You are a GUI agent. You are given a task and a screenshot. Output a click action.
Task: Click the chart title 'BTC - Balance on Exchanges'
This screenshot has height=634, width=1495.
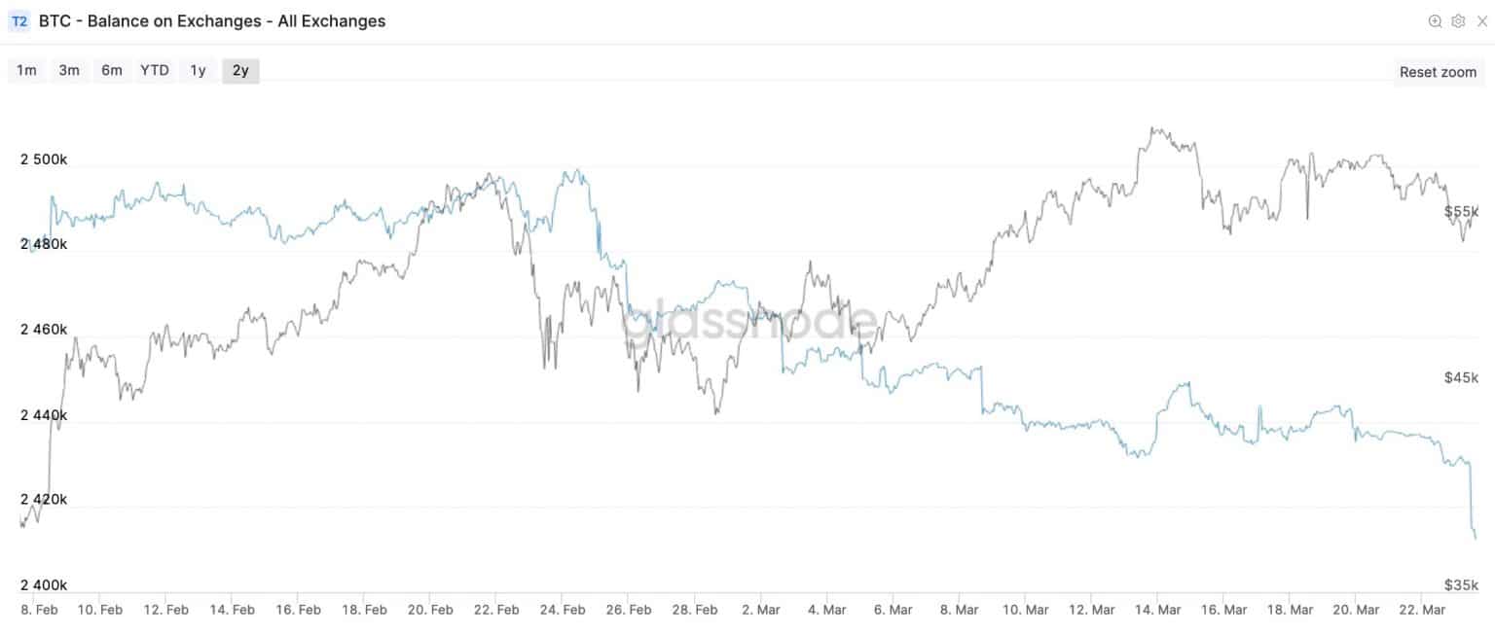[212, 21]
